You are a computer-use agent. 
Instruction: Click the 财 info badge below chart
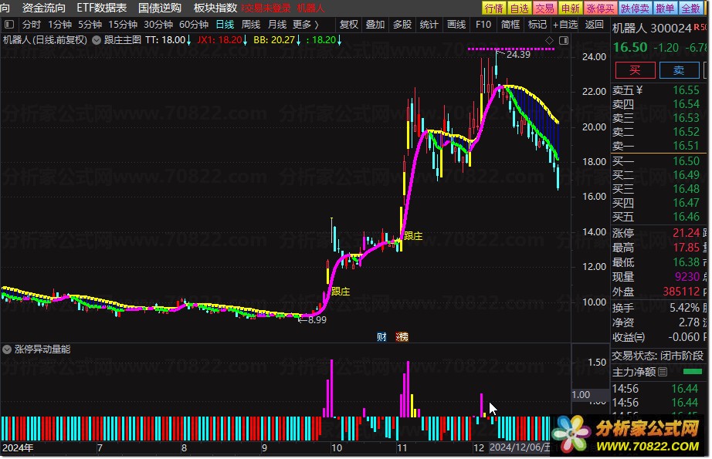(x=381, y=337)
